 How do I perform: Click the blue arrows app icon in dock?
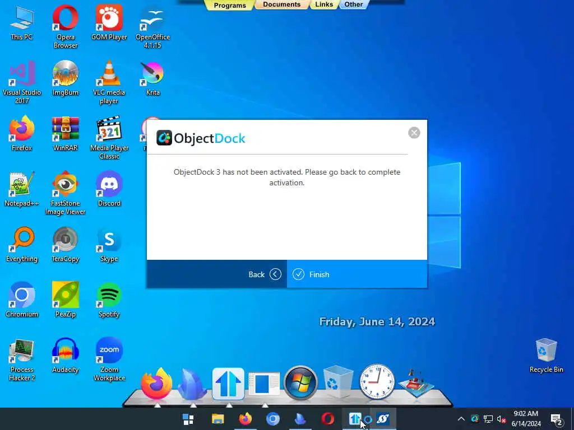tap(228, 384)
